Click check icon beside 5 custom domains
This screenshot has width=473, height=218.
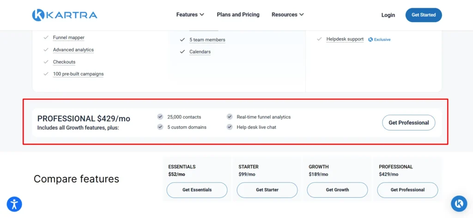point(160,127)
